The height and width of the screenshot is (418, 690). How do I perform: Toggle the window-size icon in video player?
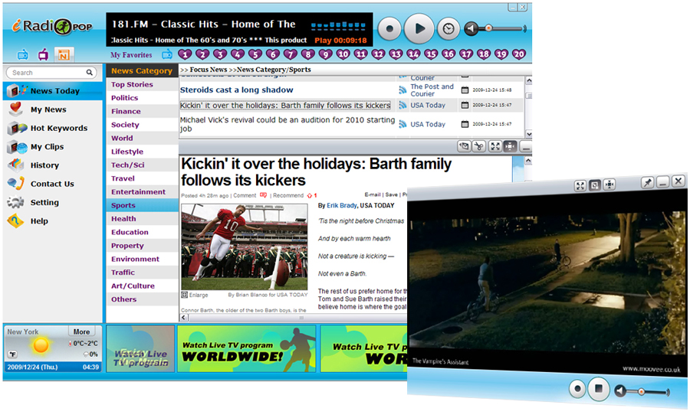[594, 185]
